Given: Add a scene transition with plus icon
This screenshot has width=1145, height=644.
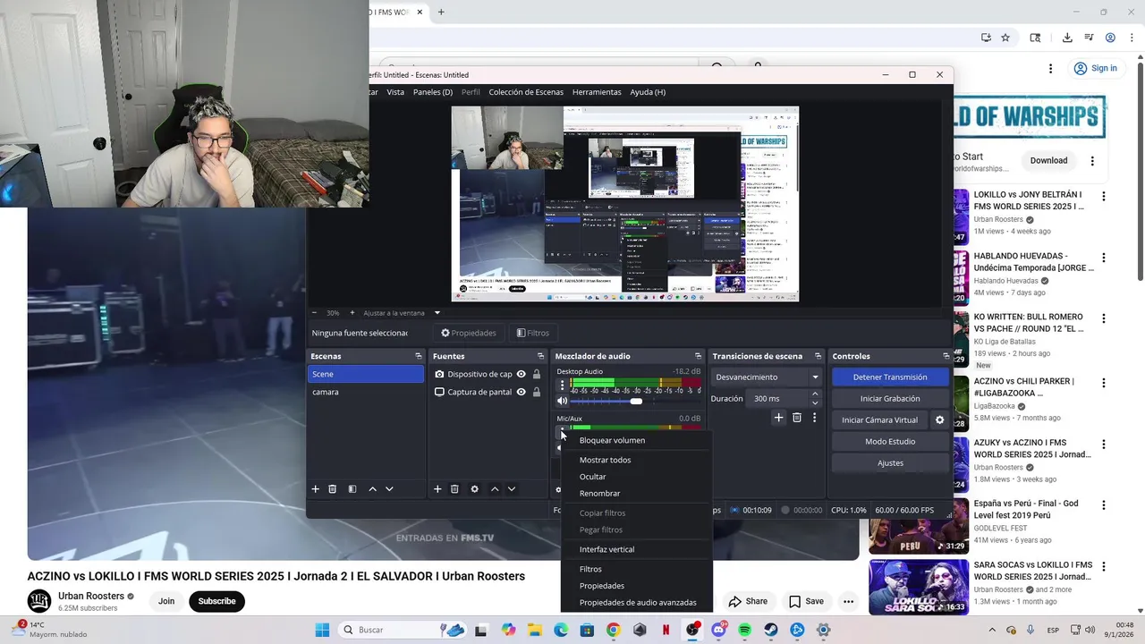Looking at the screenshot, I should coord(778,418).
